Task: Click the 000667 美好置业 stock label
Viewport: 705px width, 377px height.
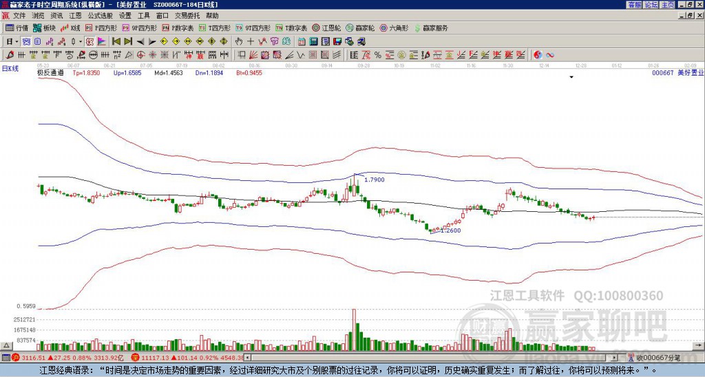Action: 678,72
